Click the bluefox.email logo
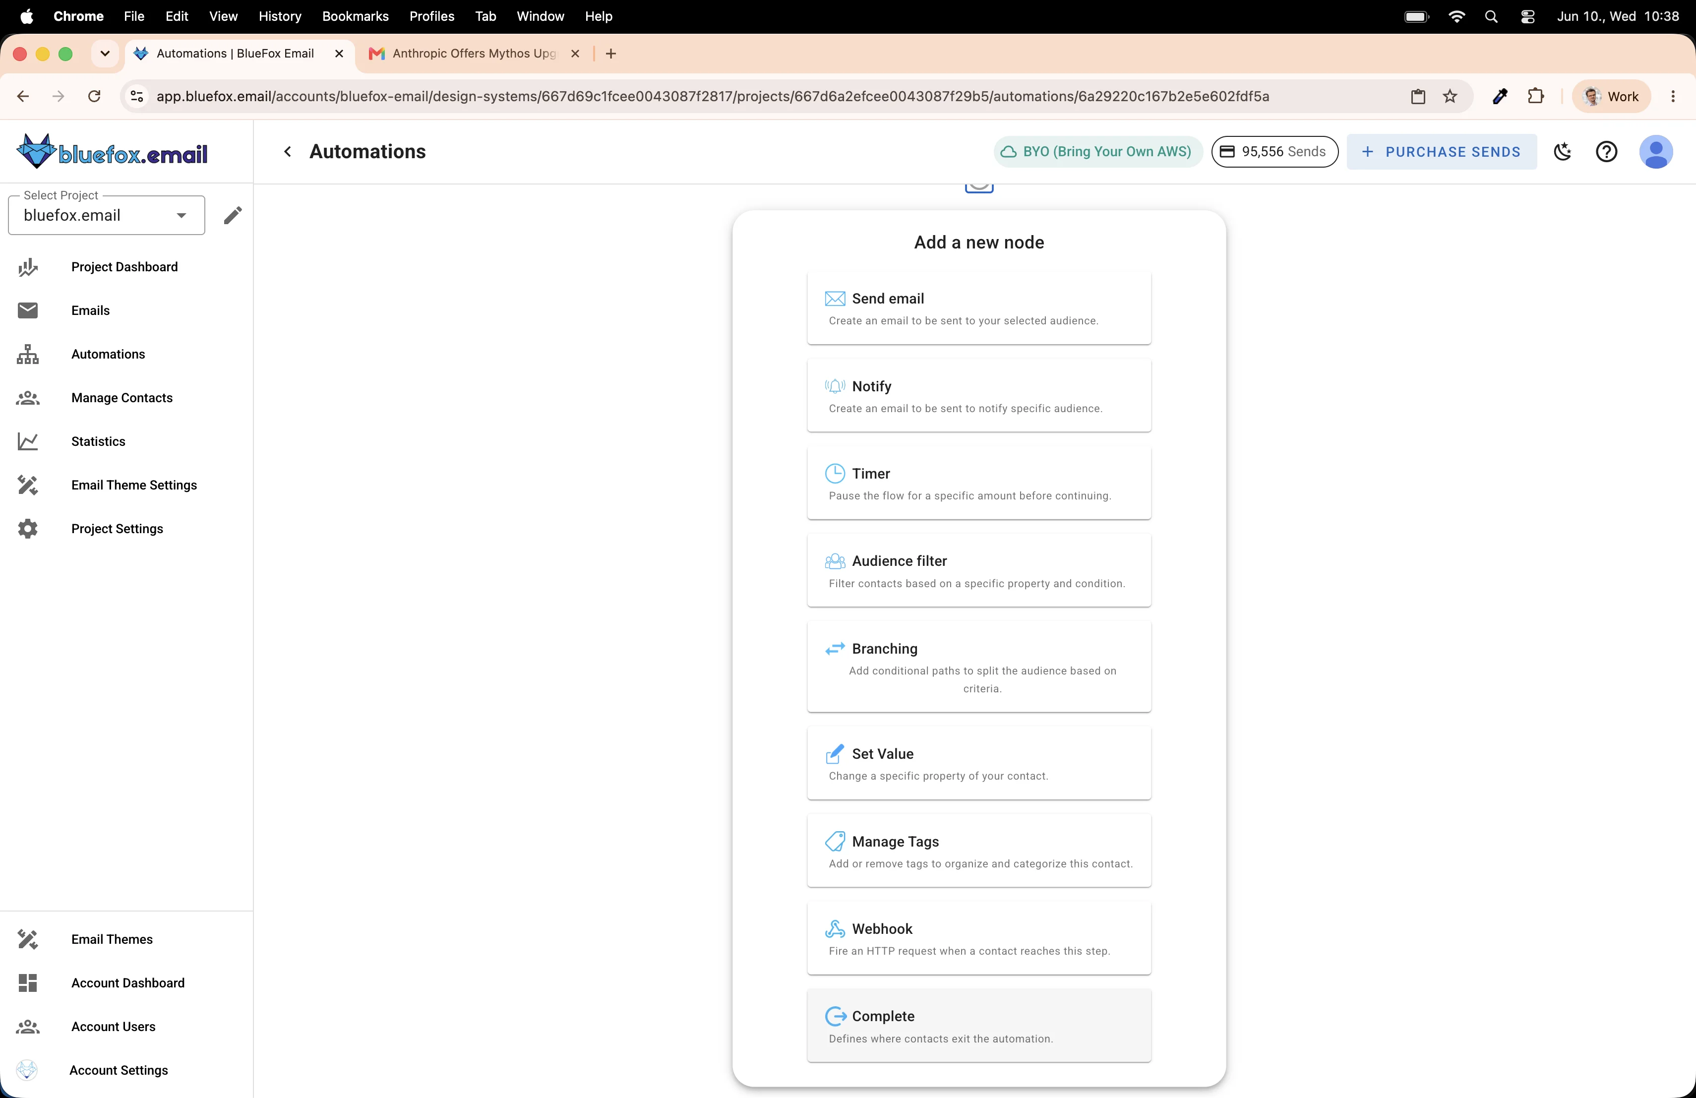 112,151
